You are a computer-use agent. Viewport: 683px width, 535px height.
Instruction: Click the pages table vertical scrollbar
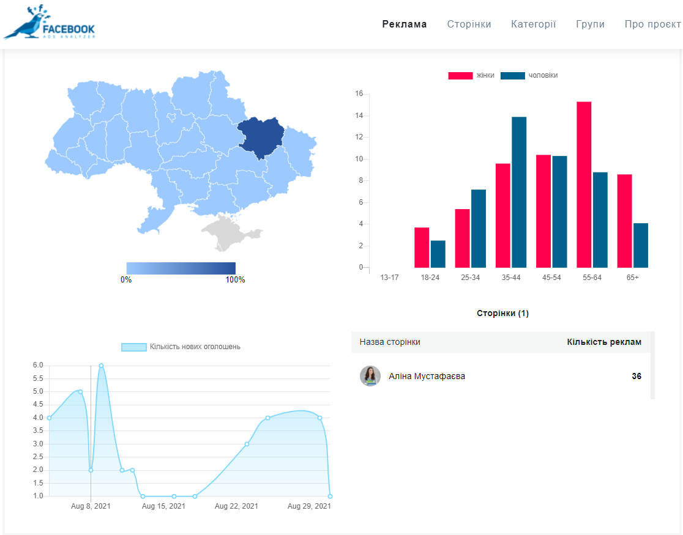click(x=652, y=366)
